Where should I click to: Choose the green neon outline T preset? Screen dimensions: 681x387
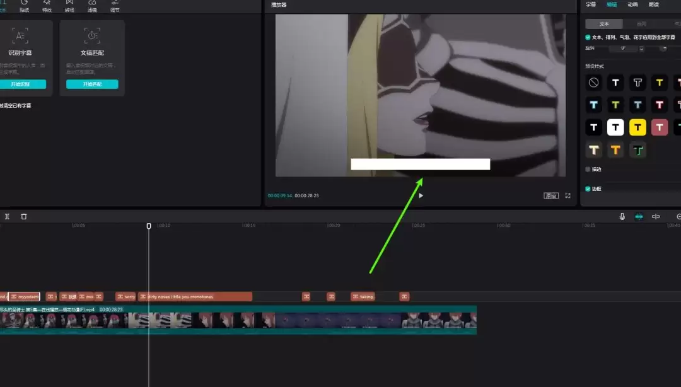637,150
